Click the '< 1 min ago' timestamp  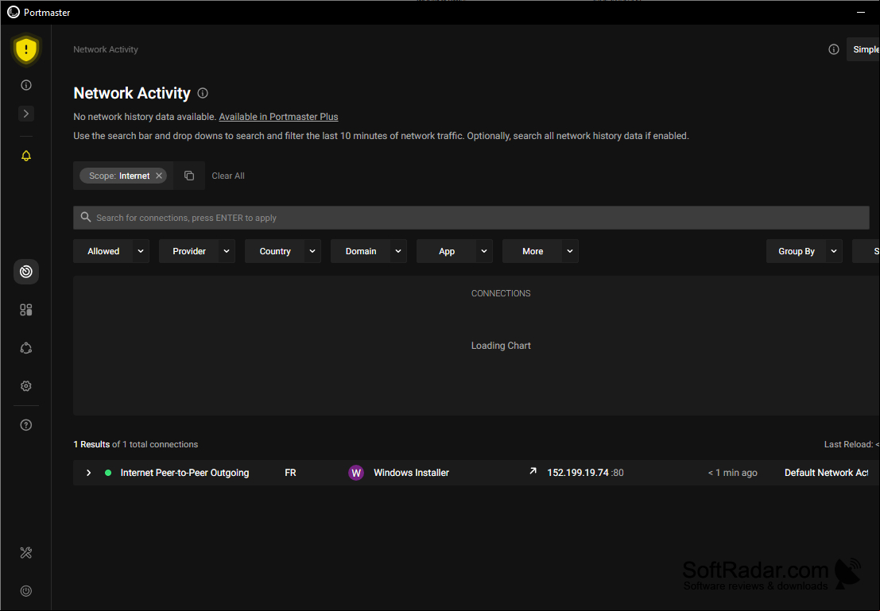pos(732,473)
